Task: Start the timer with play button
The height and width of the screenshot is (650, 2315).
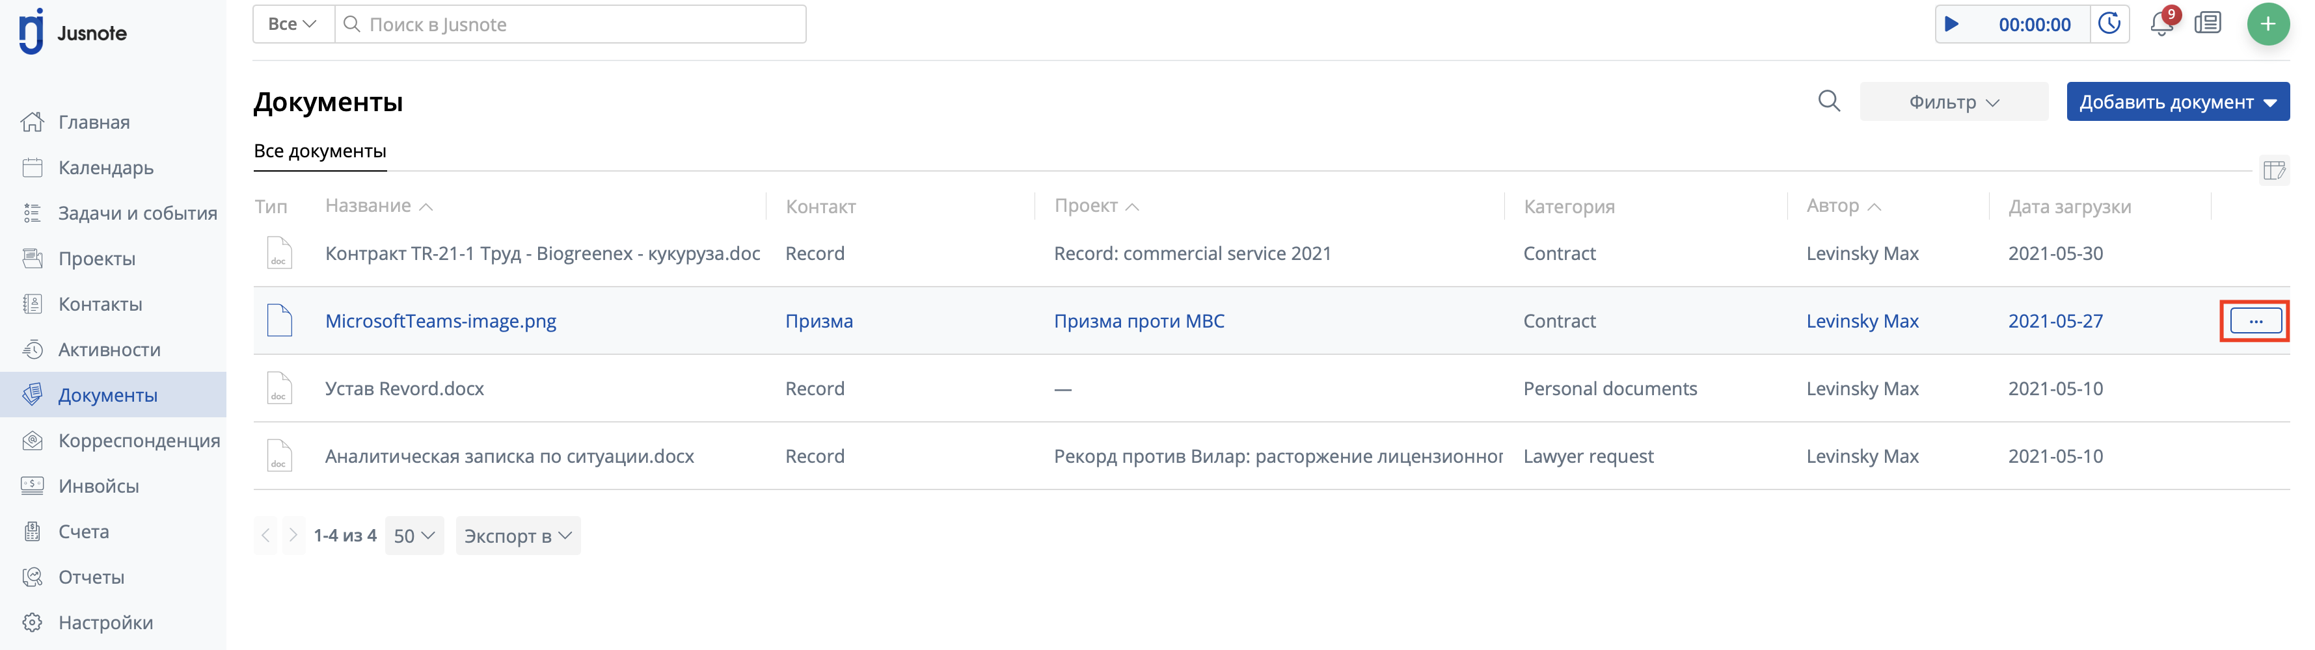Action: pos(1952,24)
